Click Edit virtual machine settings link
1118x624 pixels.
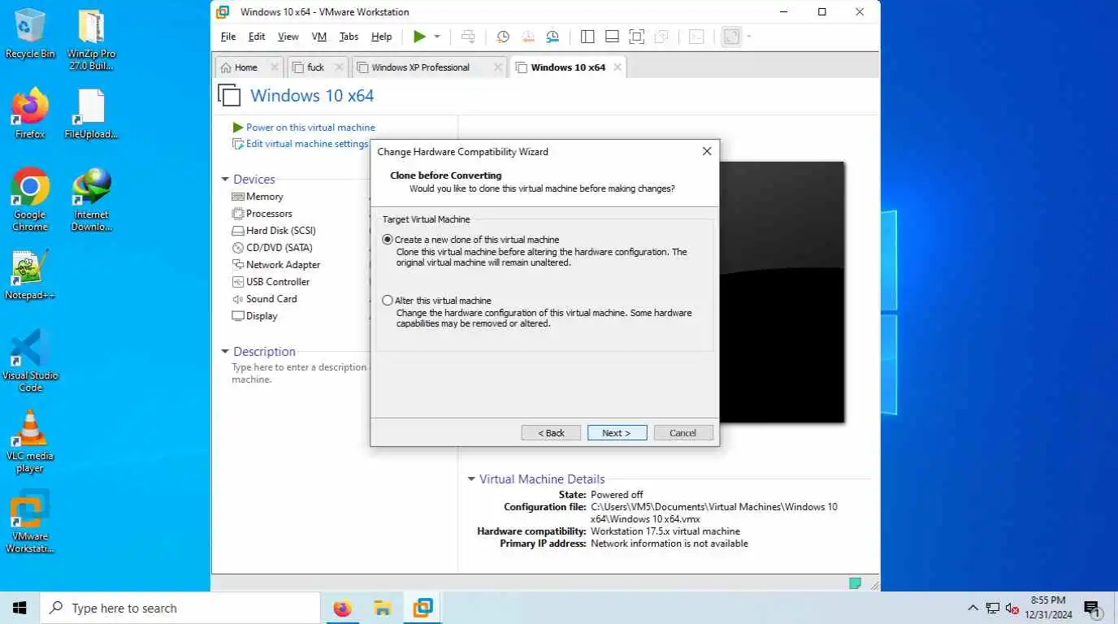click(x=307, y=144)
